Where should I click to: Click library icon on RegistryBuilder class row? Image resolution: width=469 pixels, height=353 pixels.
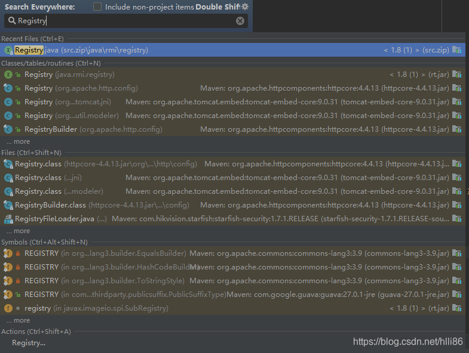456,129
